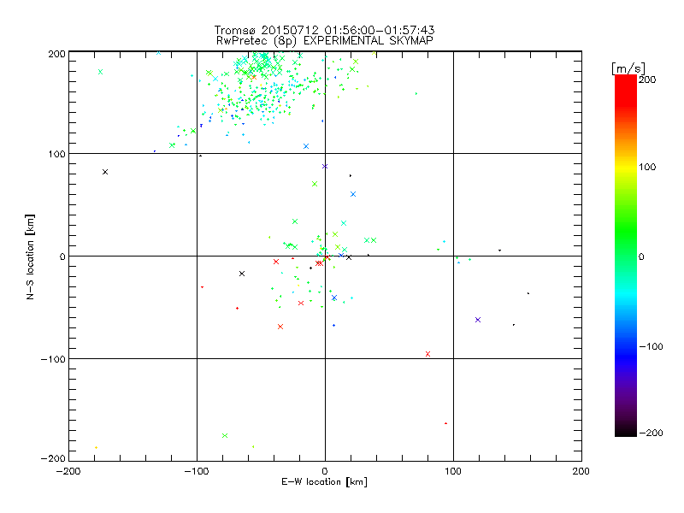
Task: Click the E-W axis '-100' tick label
Action: click(x=197, y=471)
